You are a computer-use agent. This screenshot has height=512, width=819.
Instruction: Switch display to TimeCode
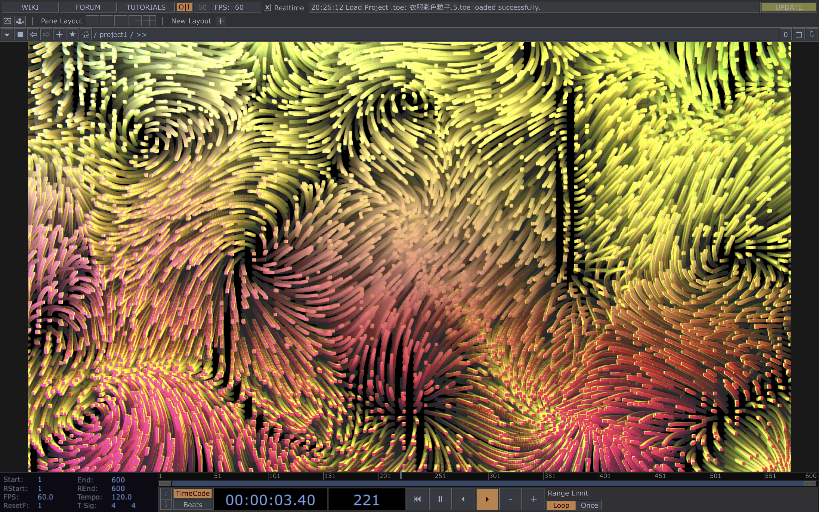(193, 494)
